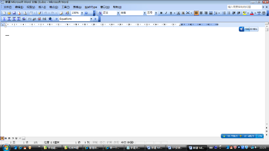Open a file with the Open folder icon
The height and width of the screenshot is (151, 269).
[x=9, y=13]
